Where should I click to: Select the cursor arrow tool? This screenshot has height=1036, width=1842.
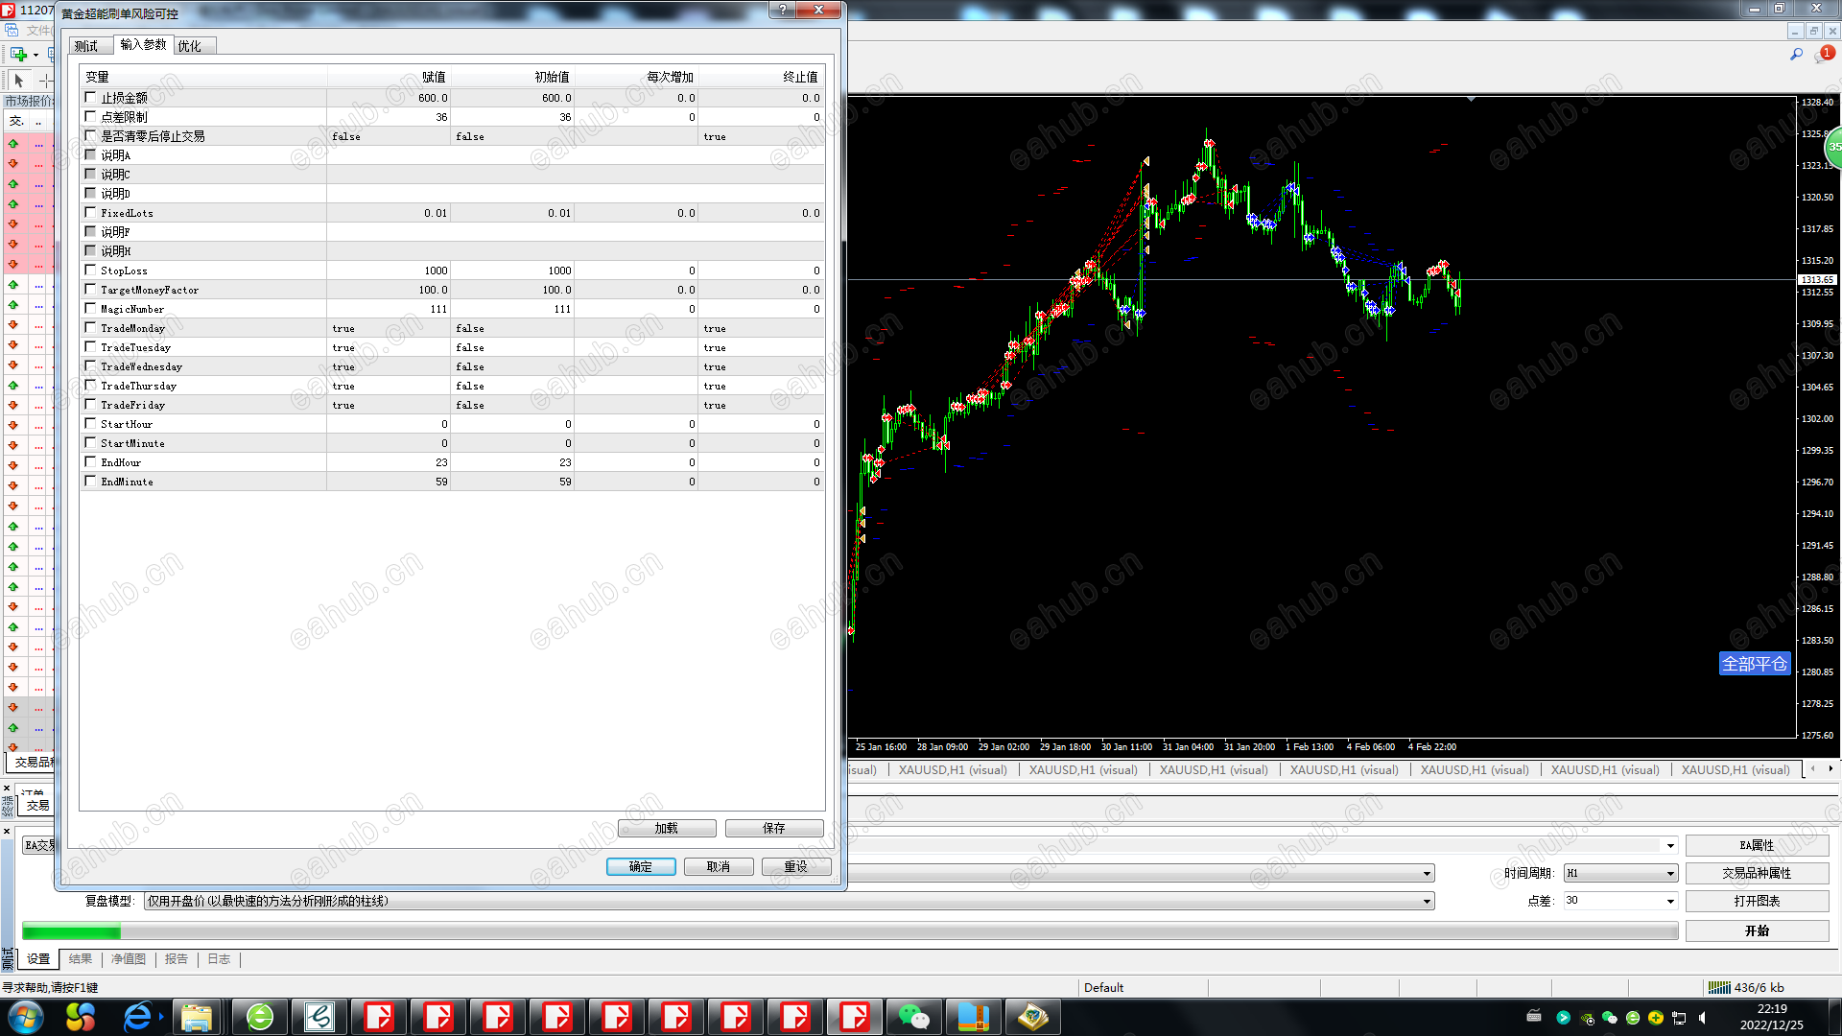point(18,82)
